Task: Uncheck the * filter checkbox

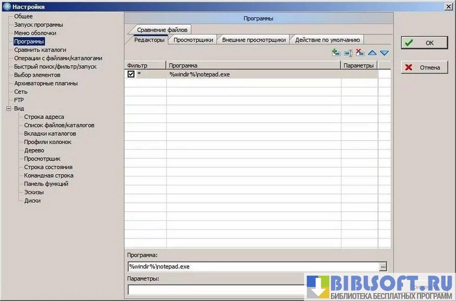Action: point(131,74)
